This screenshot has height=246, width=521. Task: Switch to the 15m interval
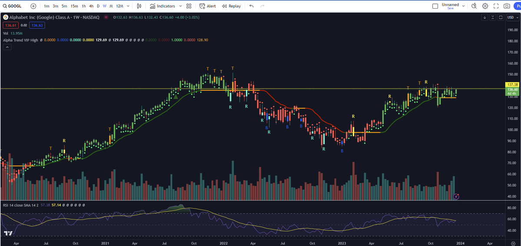(x=74, y=6)
